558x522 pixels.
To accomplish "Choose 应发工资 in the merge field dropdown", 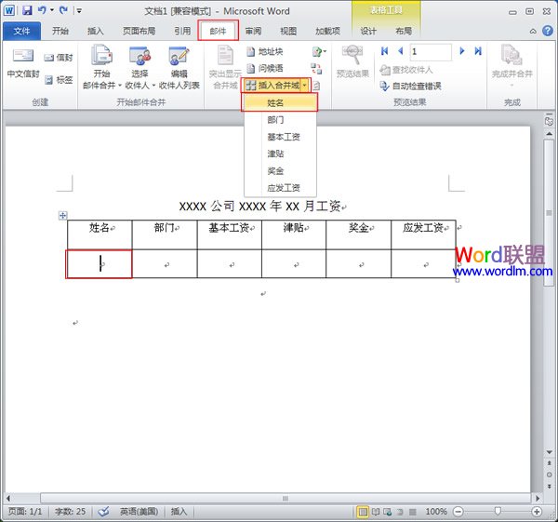I will 283,187.
